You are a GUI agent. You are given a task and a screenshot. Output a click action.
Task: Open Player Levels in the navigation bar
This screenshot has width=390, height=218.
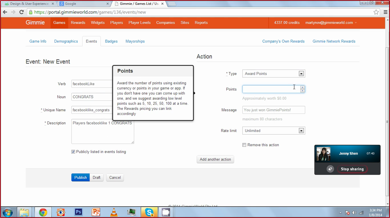point(139,23)
